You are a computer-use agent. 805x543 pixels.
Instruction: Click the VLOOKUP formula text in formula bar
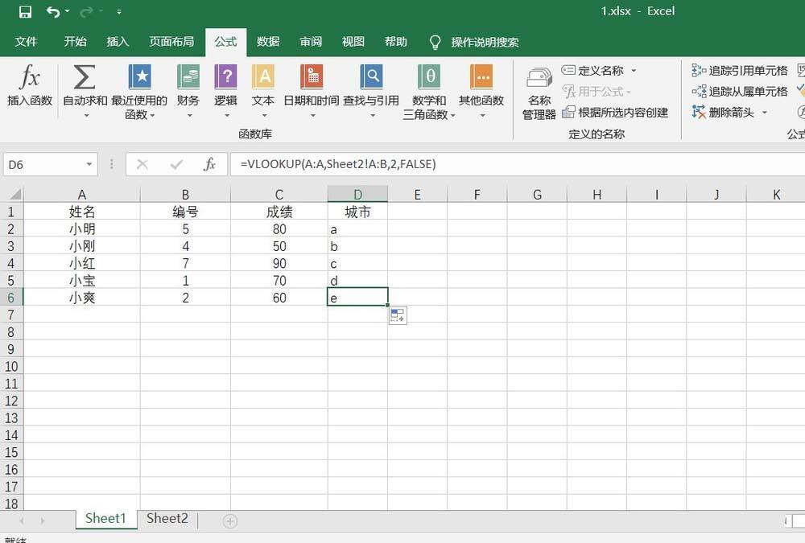(x=338, y=164)
